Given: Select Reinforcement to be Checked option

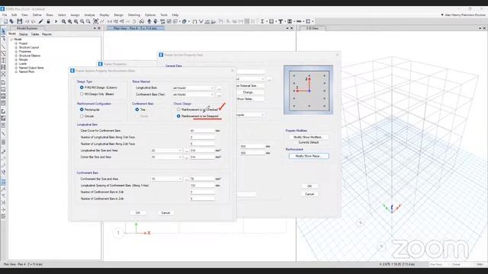Looking at the screenshot, I should click(178, 110).
